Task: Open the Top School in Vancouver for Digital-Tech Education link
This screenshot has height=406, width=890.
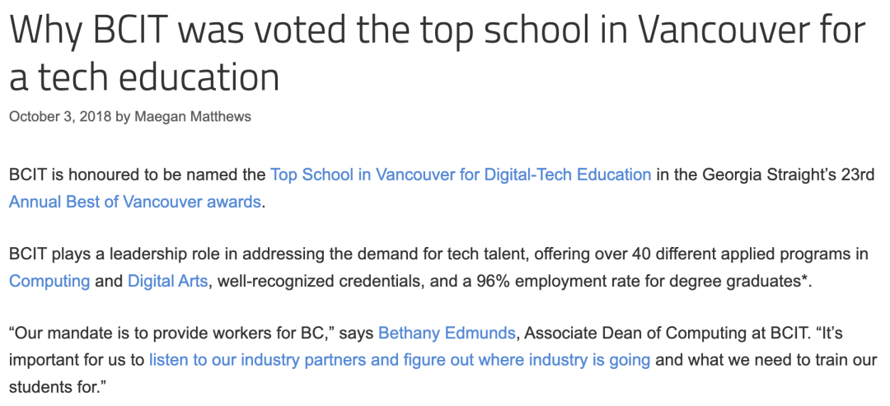Action: point(461,175)
